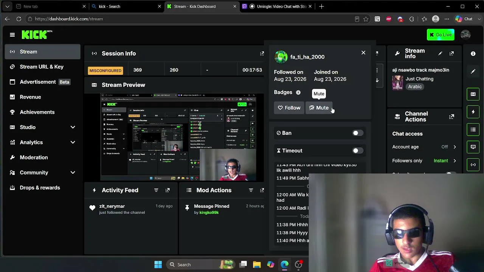This screenshot has height=272, width=484.
Task: Toggle the Ban switch
Action: pos(357,133)
